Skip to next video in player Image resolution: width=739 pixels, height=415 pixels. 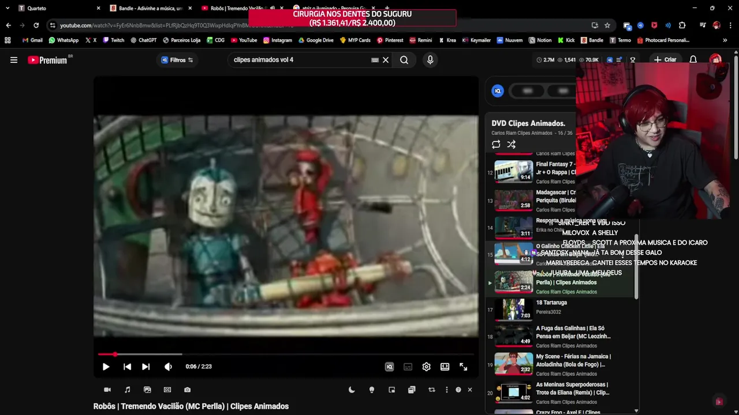(x=145, y=367)
